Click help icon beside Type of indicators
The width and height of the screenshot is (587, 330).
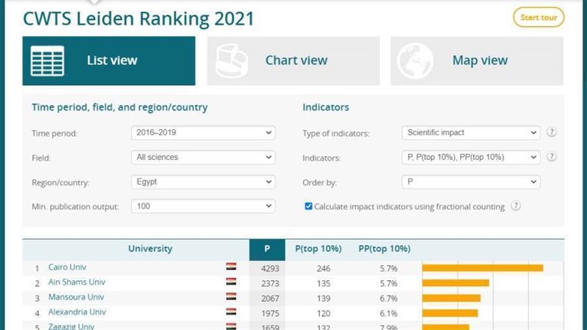pyautogui.click(x=552, y=133)
